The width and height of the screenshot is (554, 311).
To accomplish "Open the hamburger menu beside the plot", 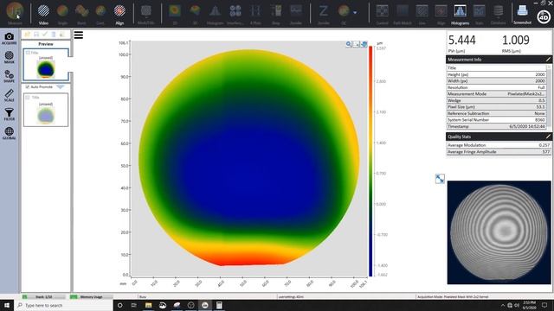I will point(79,35).
